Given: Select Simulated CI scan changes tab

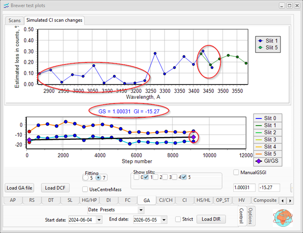Looking at the screenshot, I should click(x=54, y=20).
